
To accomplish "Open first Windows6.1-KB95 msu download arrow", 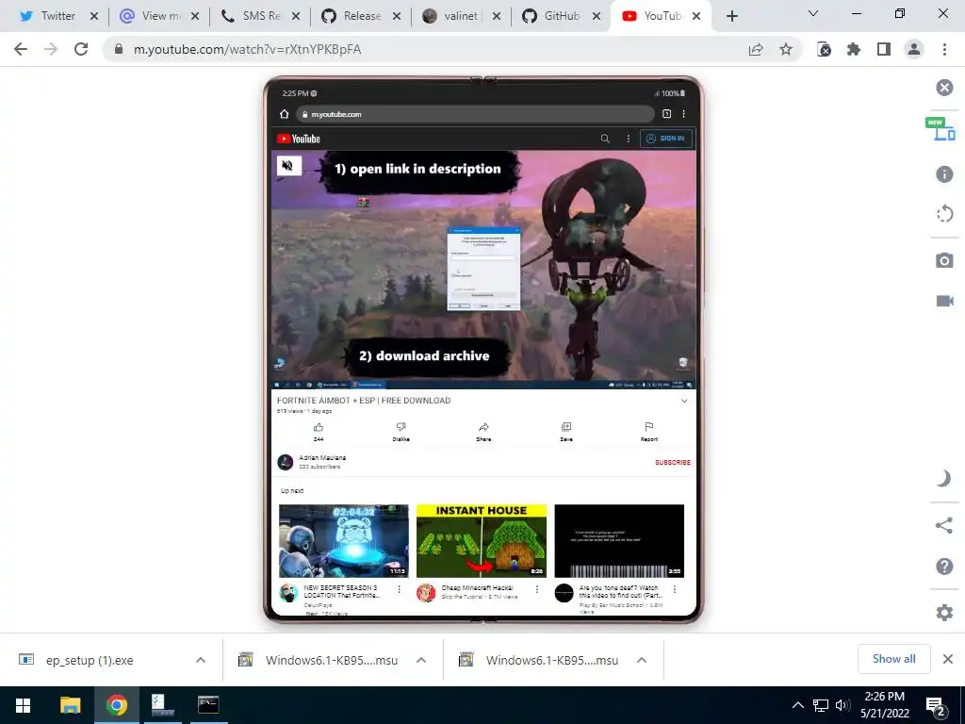I will (421, 660).
